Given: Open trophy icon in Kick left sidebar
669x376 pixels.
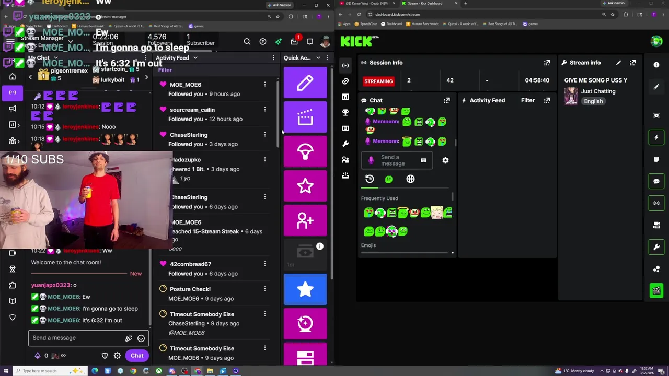Looking at the screenshot, I should click(x=345, y=112).
